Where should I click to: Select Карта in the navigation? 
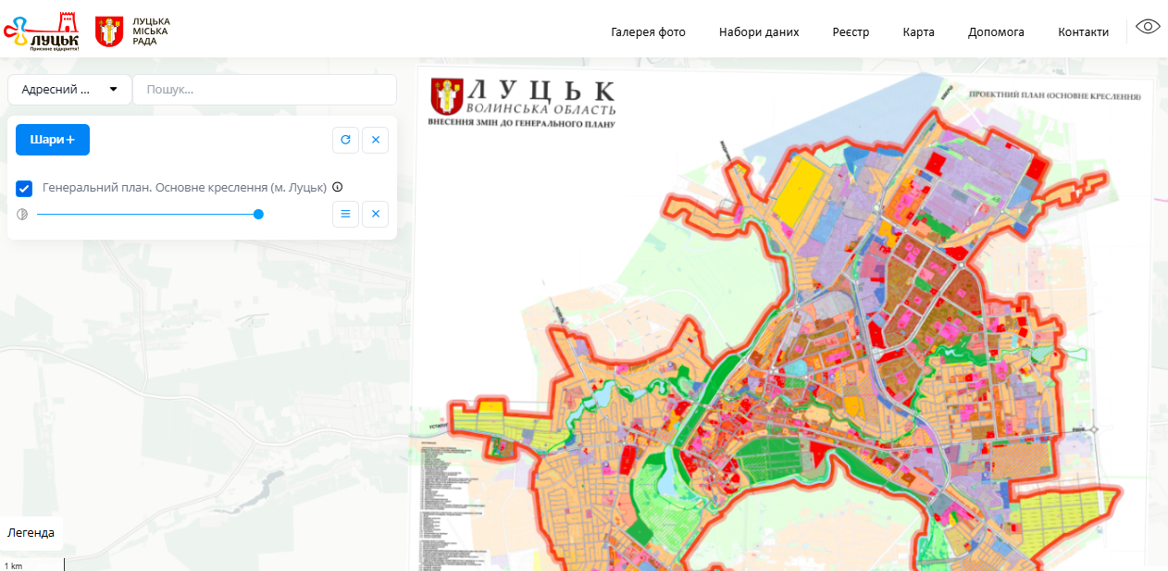point(918,31)
